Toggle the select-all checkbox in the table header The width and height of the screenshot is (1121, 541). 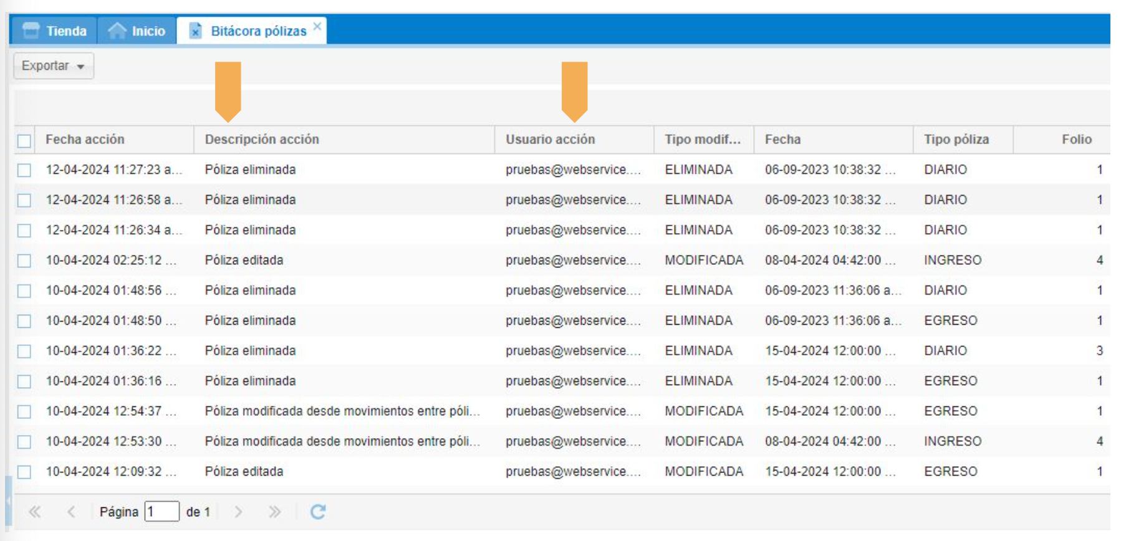(x=24, y=141)
